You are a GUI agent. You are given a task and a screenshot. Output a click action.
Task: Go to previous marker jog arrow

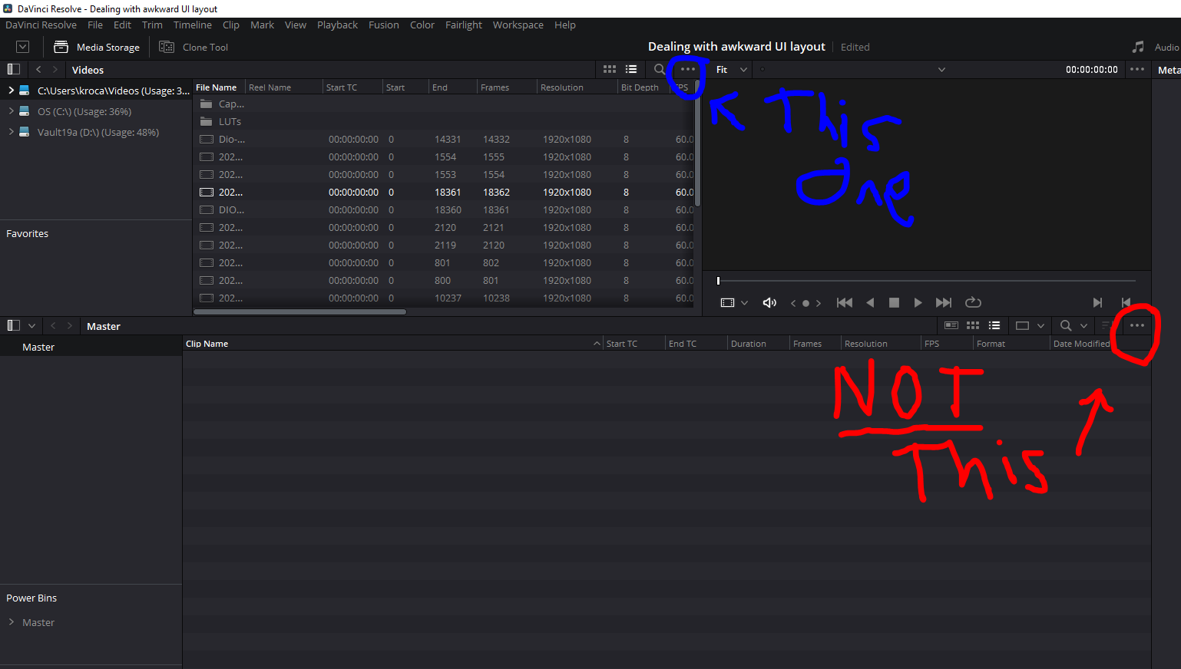793,303
